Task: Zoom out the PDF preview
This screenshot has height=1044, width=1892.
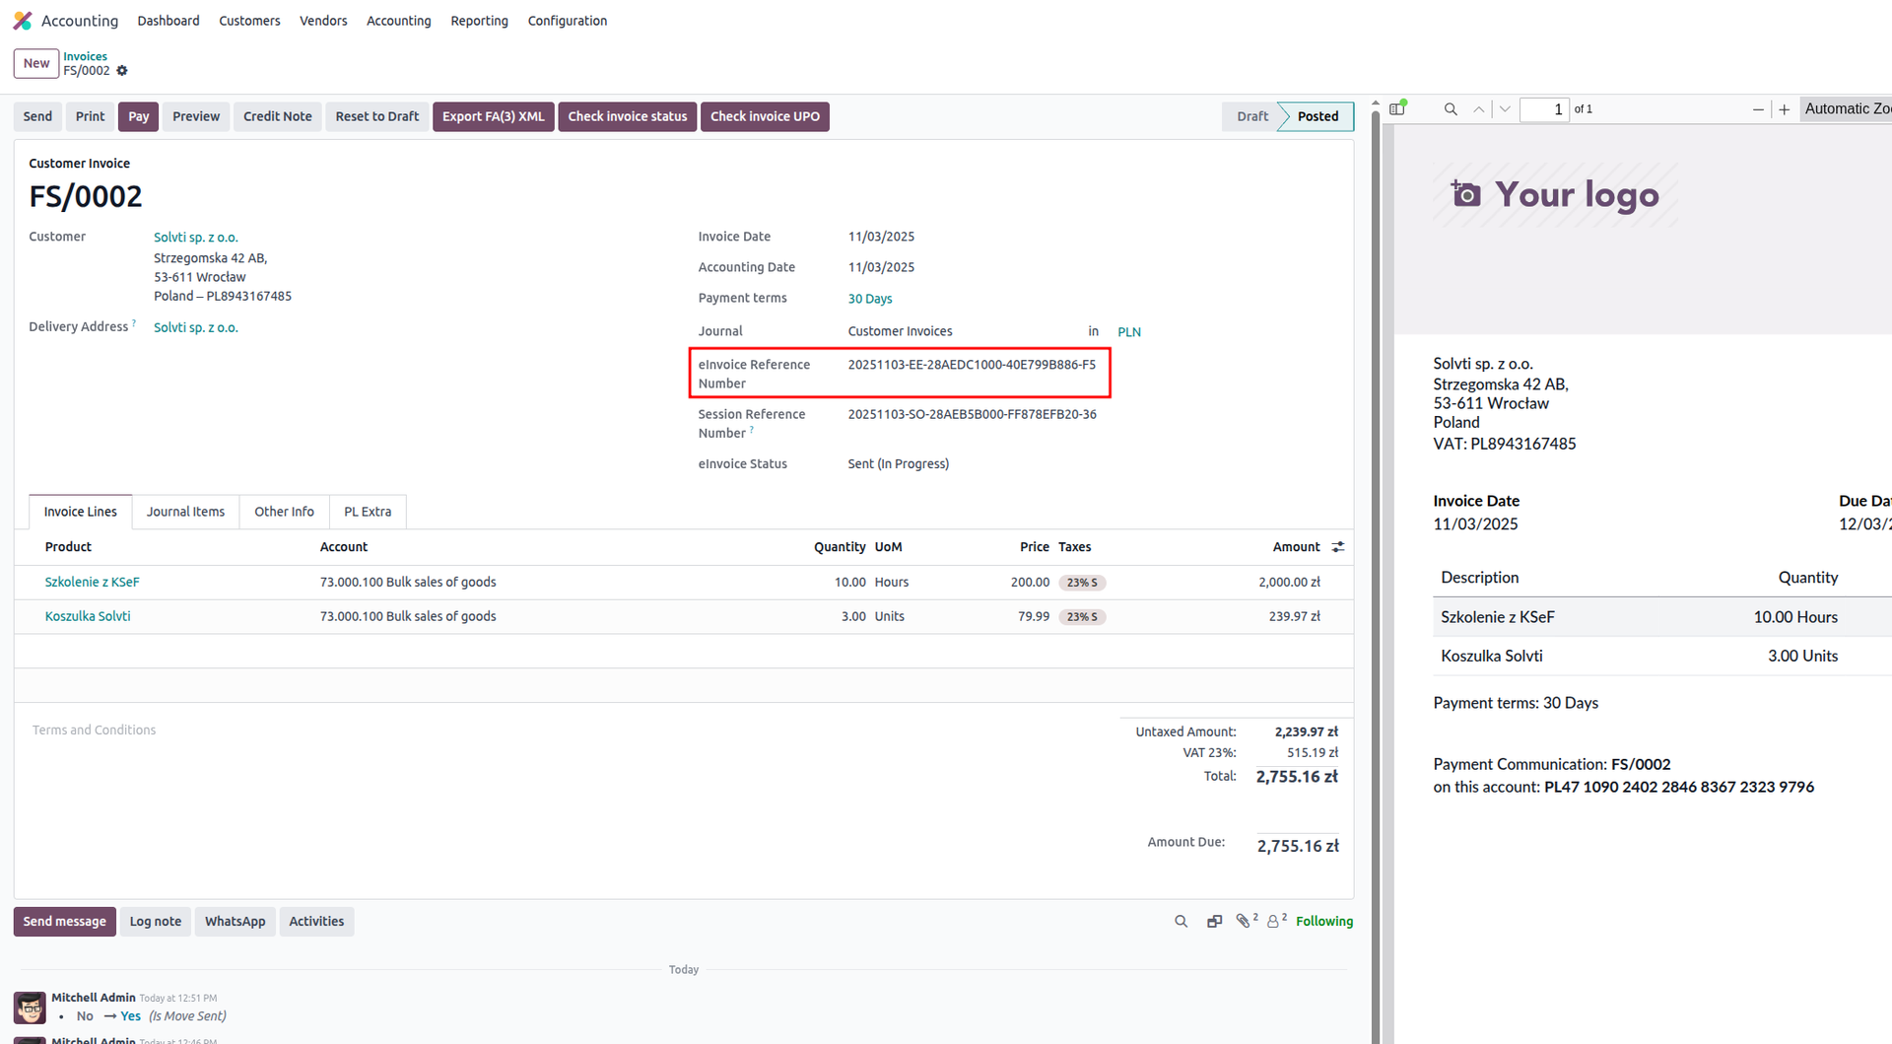Action: [1758, 109]
